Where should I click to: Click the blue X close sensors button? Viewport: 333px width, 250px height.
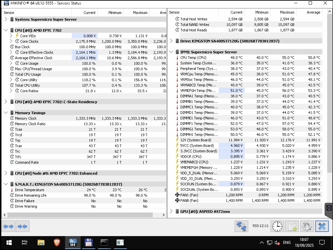click(322, 226)
